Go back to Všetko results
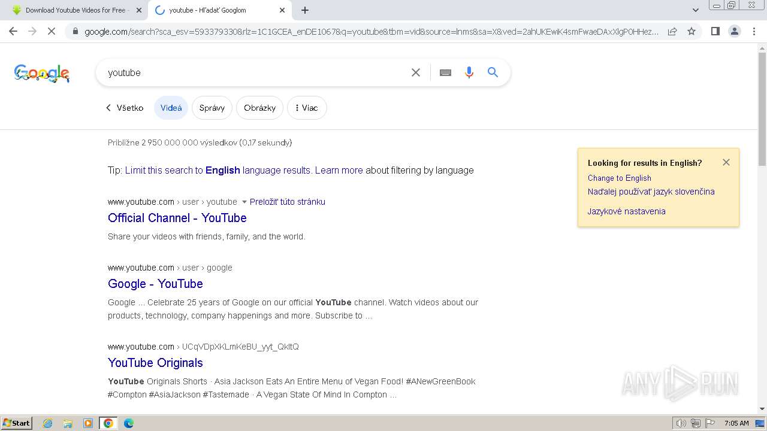Screen dimensions: 767x431 pos(125,108)
